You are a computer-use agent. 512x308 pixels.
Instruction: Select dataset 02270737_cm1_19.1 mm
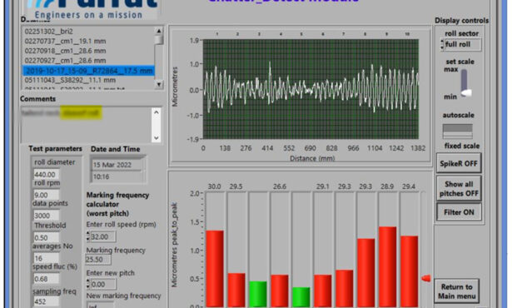click(x=65, y=41)
